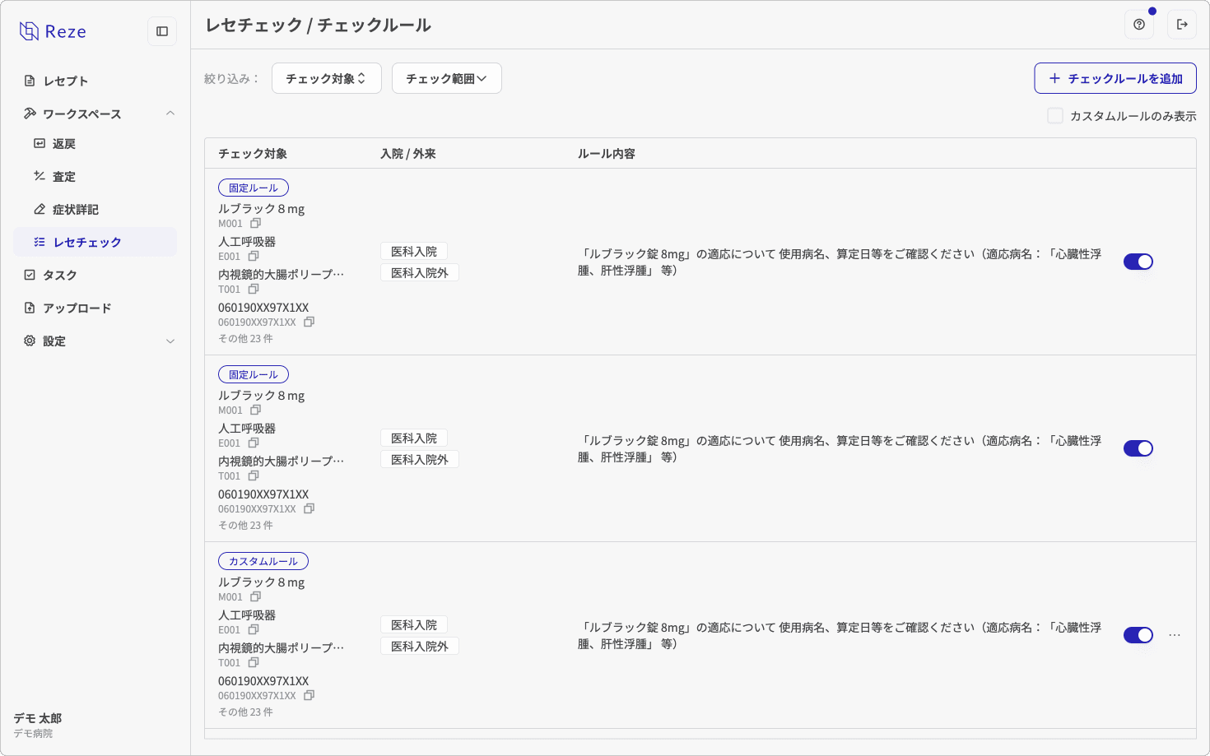
Task: Click the 症状詳記 pencil icon
Action: [x=39, y=209]
